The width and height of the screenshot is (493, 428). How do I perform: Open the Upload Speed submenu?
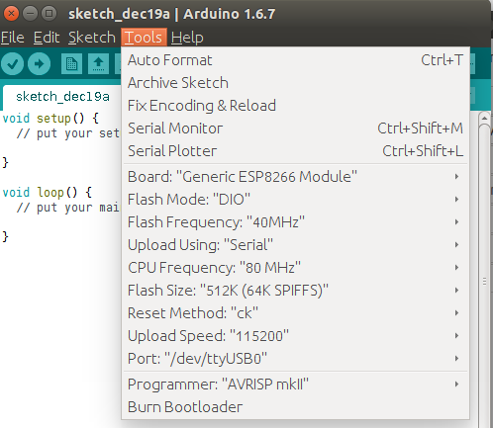pyautogui.click(x=295, y=336)
